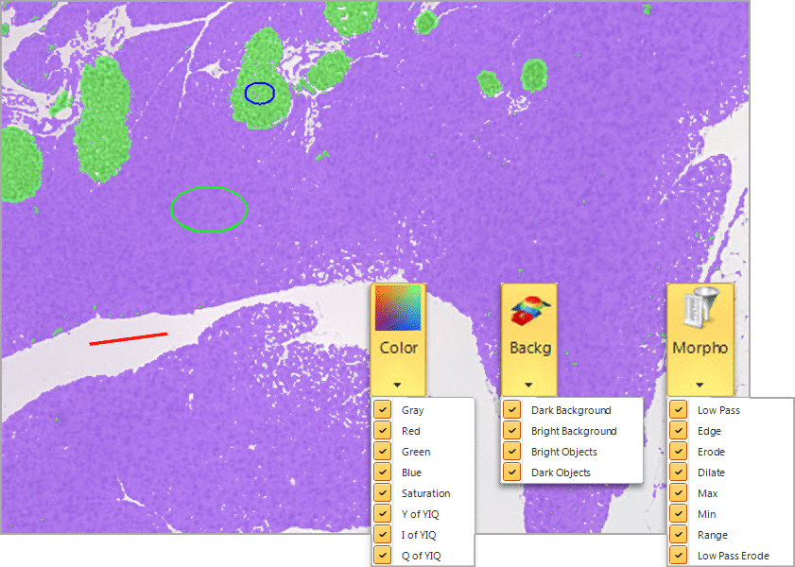Toggle the Red checkbox
Image resolution: width=795 pixels, height=567 pixels.
point(383,431)
